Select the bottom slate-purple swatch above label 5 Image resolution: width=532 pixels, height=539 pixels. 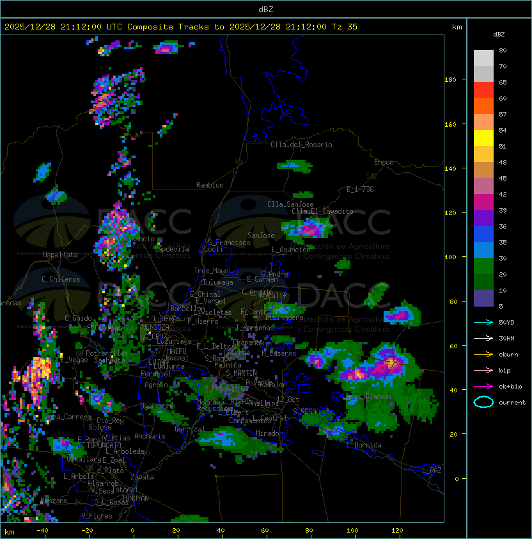coord(483,298)
